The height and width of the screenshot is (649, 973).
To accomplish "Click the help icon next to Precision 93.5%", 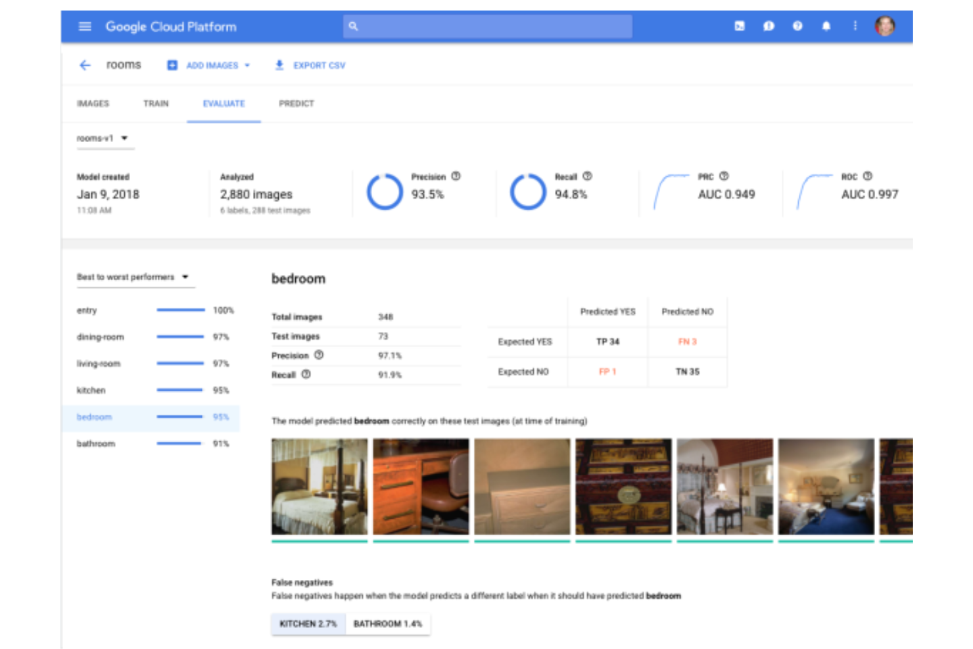I will (457, 176).
